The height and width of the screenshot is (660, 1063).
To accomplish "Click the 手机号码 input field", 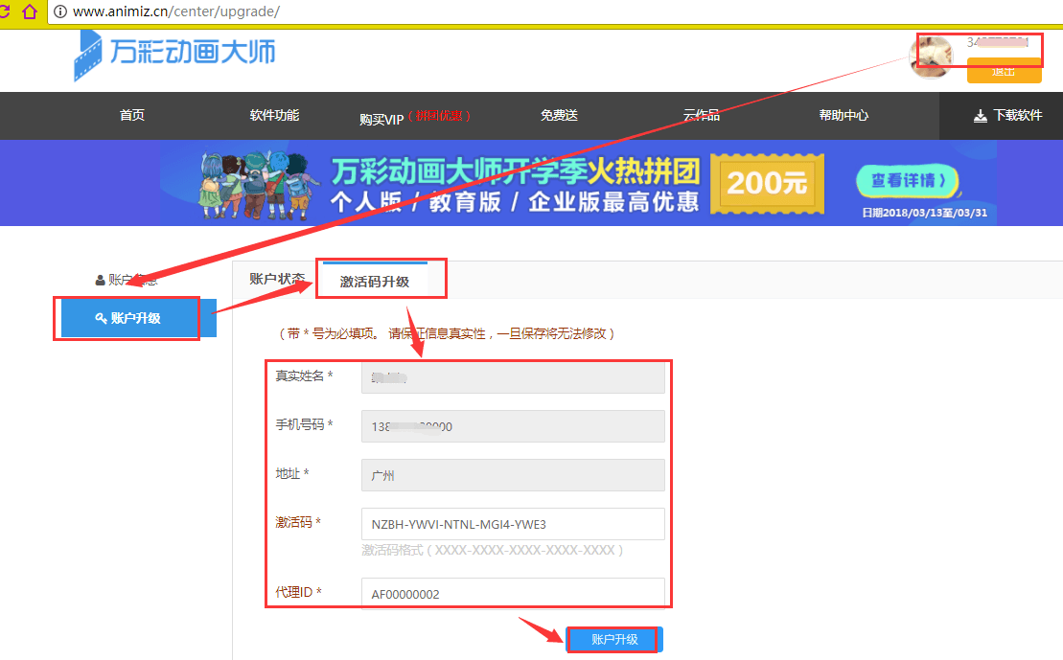I will [513, 426].
